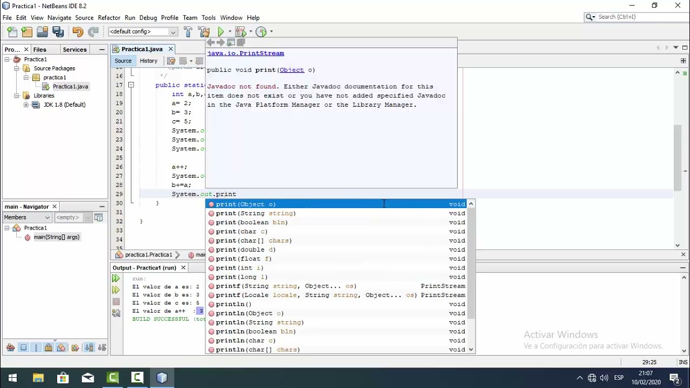690x388 pixels.
Task: Open Run Project dropdown arrow
Action: [230, 32]
